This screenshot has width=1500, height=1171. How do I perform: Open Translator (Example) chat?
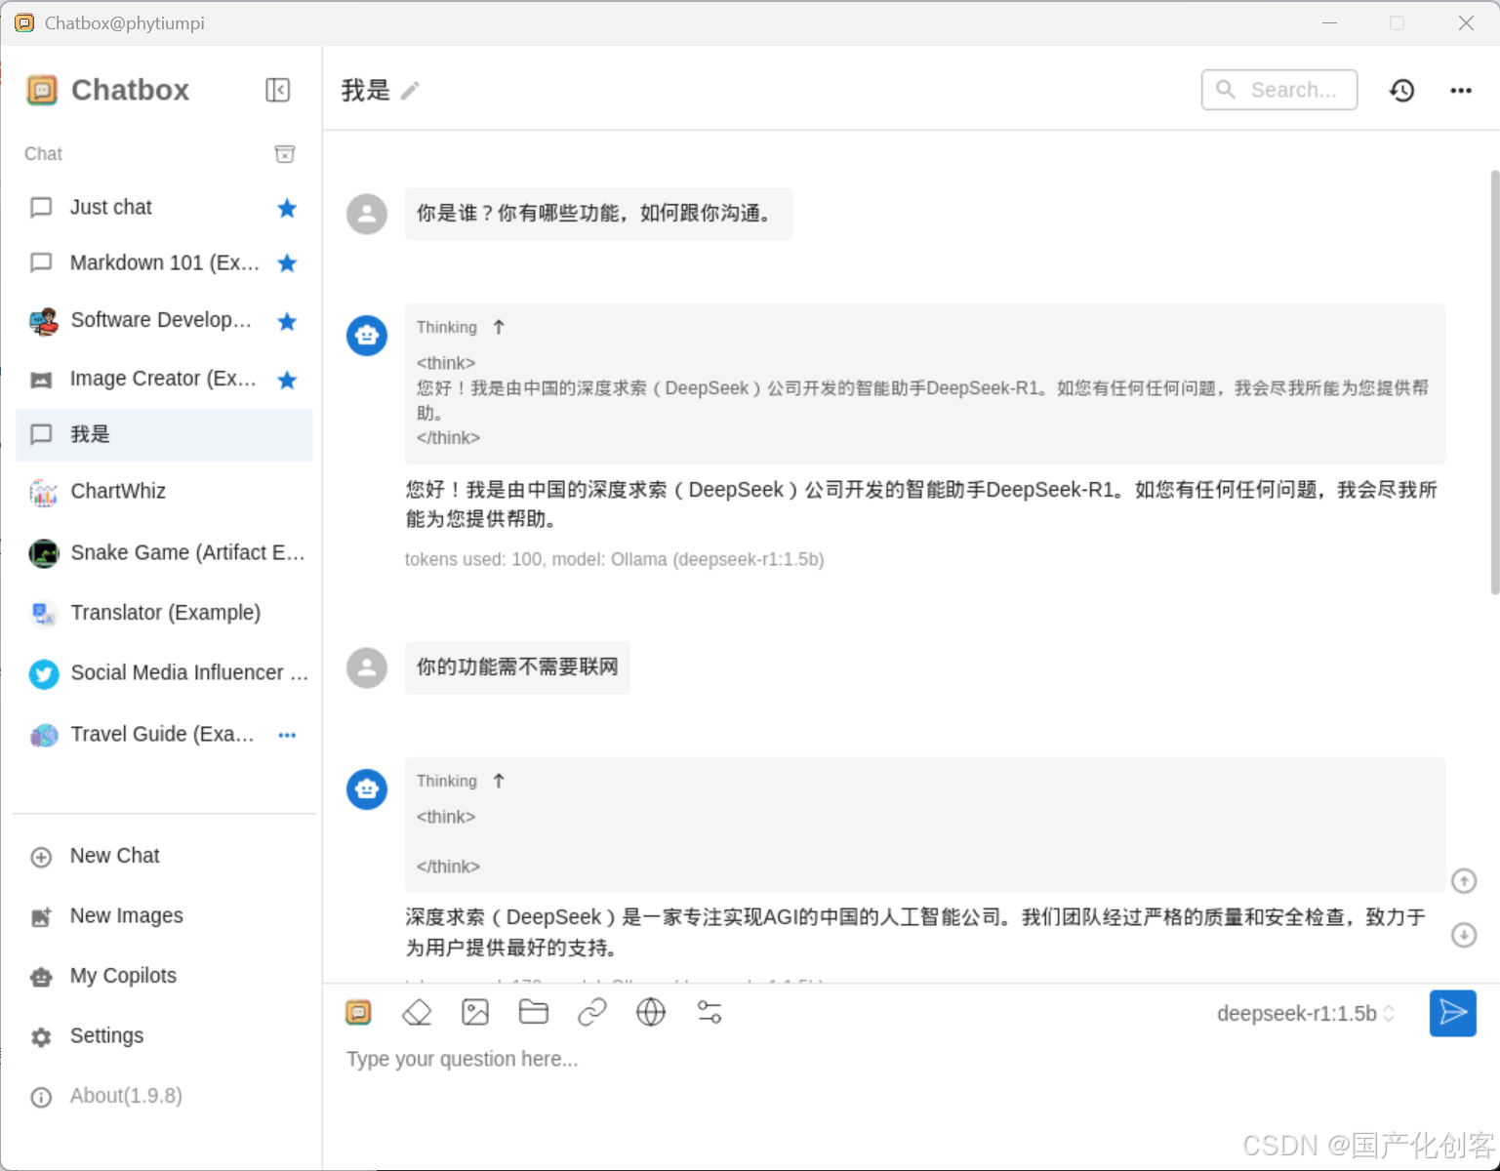(164, 613)
